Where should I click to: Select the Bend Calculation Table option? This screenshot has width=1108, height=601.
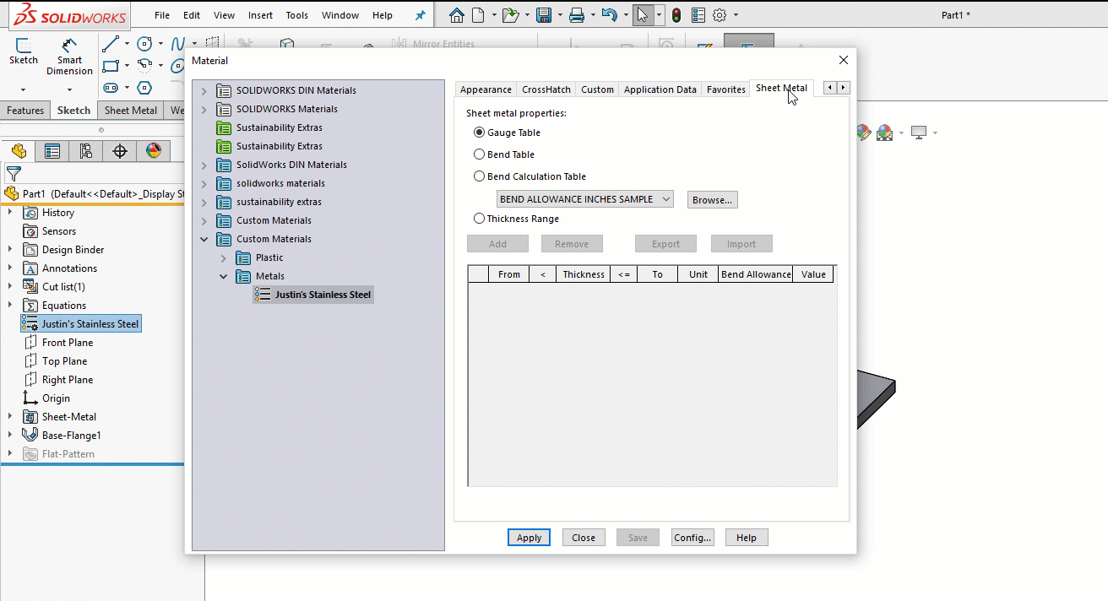point(480,176)
